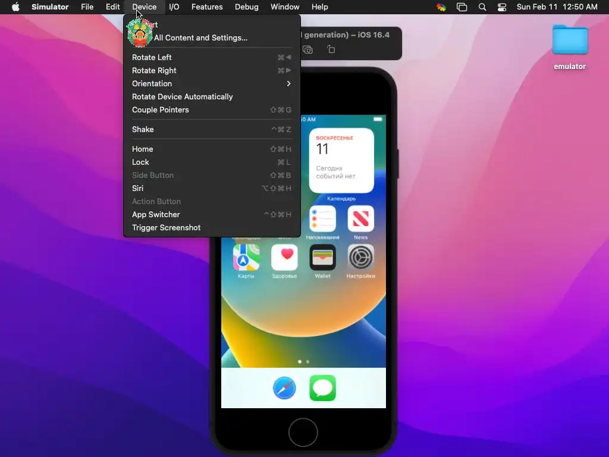Tap the home screen page dots
This screenshot has height=457, width=609.
[x=303, y=361]
